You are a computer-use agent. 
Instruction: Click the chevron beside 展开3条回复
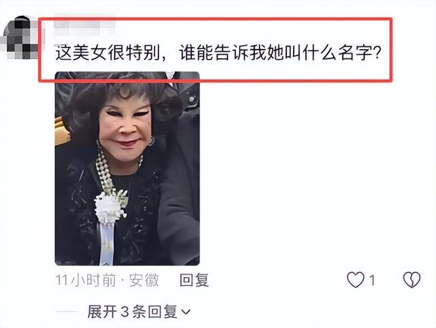click(x=186, y=312)
